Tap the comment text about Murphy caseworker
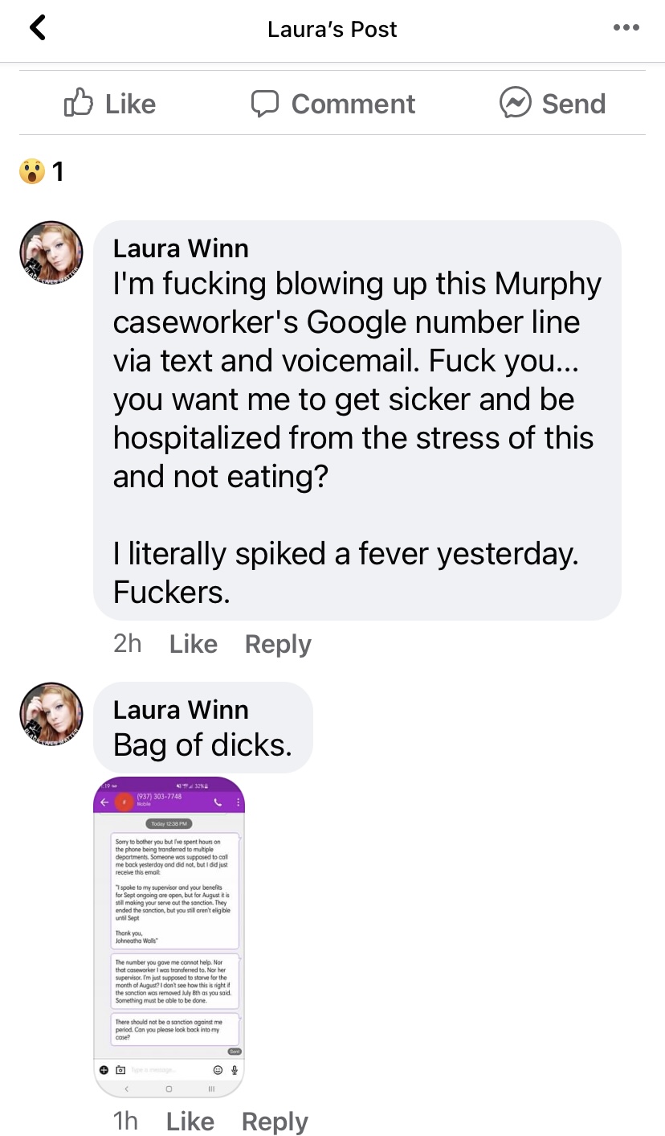The width and height of the screenshot is (665, 1136). (x=357, y=439)
